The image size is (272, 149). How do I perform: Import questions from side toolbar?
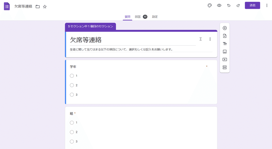click(x=225, y=36)
